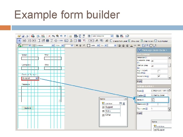This screenshot has width=183, height=137.
Task: Click Apply under Form Settings
Action: coord(139,81)
